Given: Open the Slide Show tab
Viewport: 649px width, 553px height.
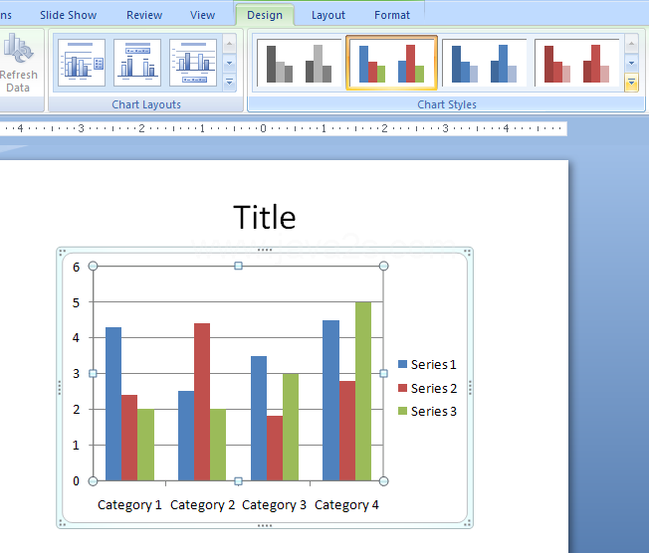Looking at the screenshot, I should coord(69,15).
